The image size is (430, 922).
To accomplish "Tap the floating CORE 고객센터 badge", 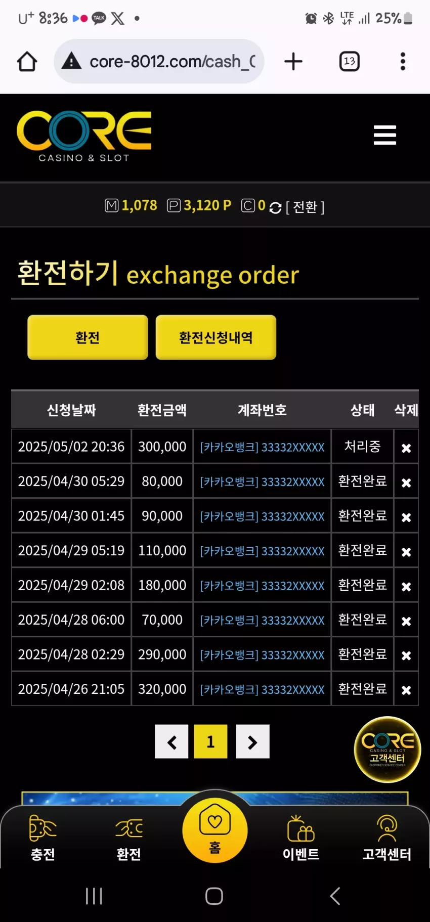I will click(388, 750).
